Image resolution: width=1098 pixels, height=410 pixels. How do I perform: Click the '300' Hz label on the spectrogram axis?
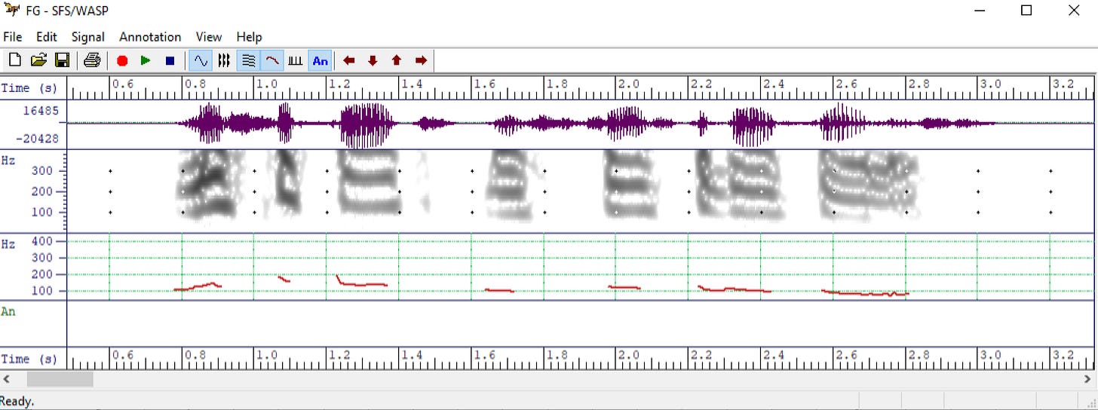[42, 171]
